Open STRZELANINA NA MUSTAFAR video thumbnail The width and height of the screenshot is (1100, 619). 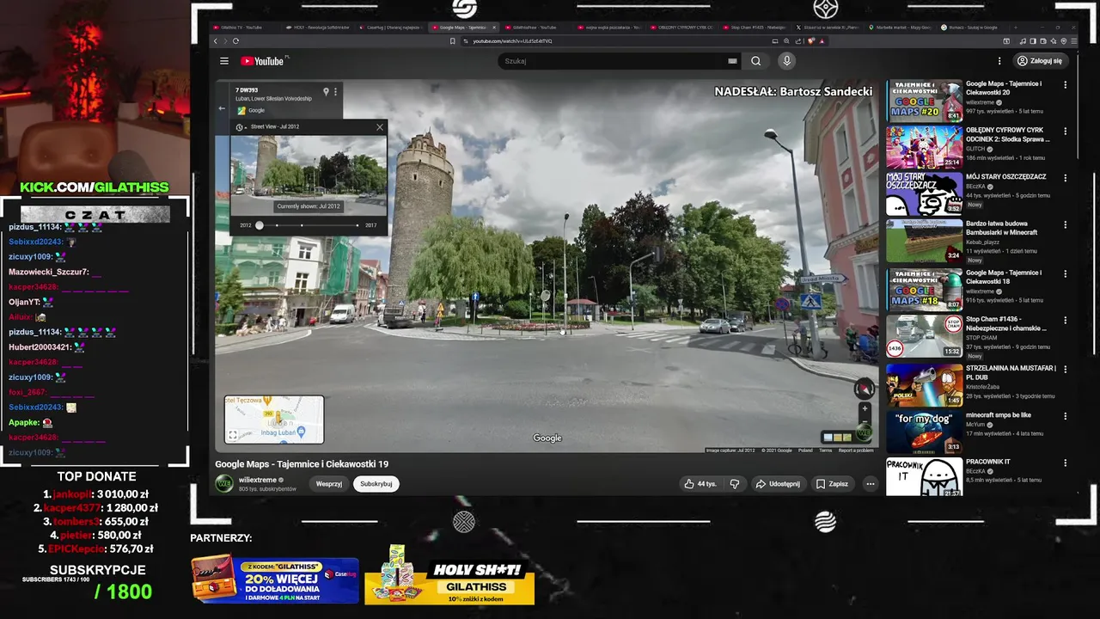point(925,385)
